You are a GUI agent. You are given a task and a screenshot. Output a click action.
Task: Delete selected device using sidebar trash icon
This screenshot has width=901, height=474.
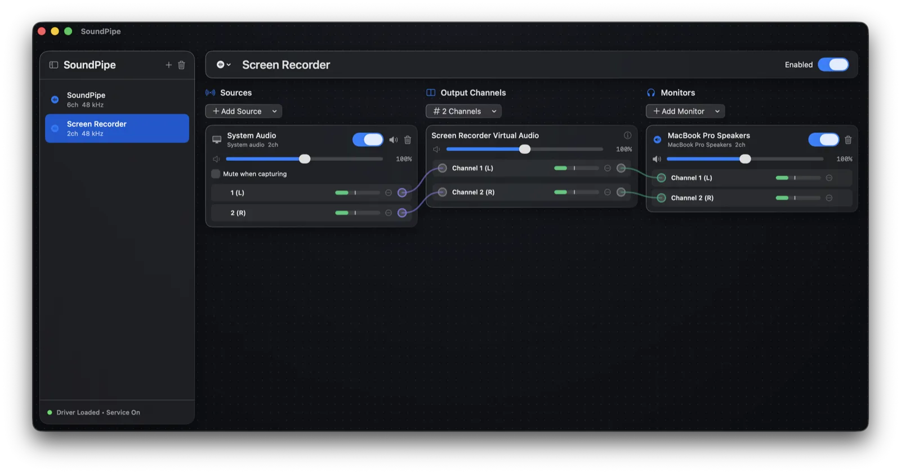(181, 65)
